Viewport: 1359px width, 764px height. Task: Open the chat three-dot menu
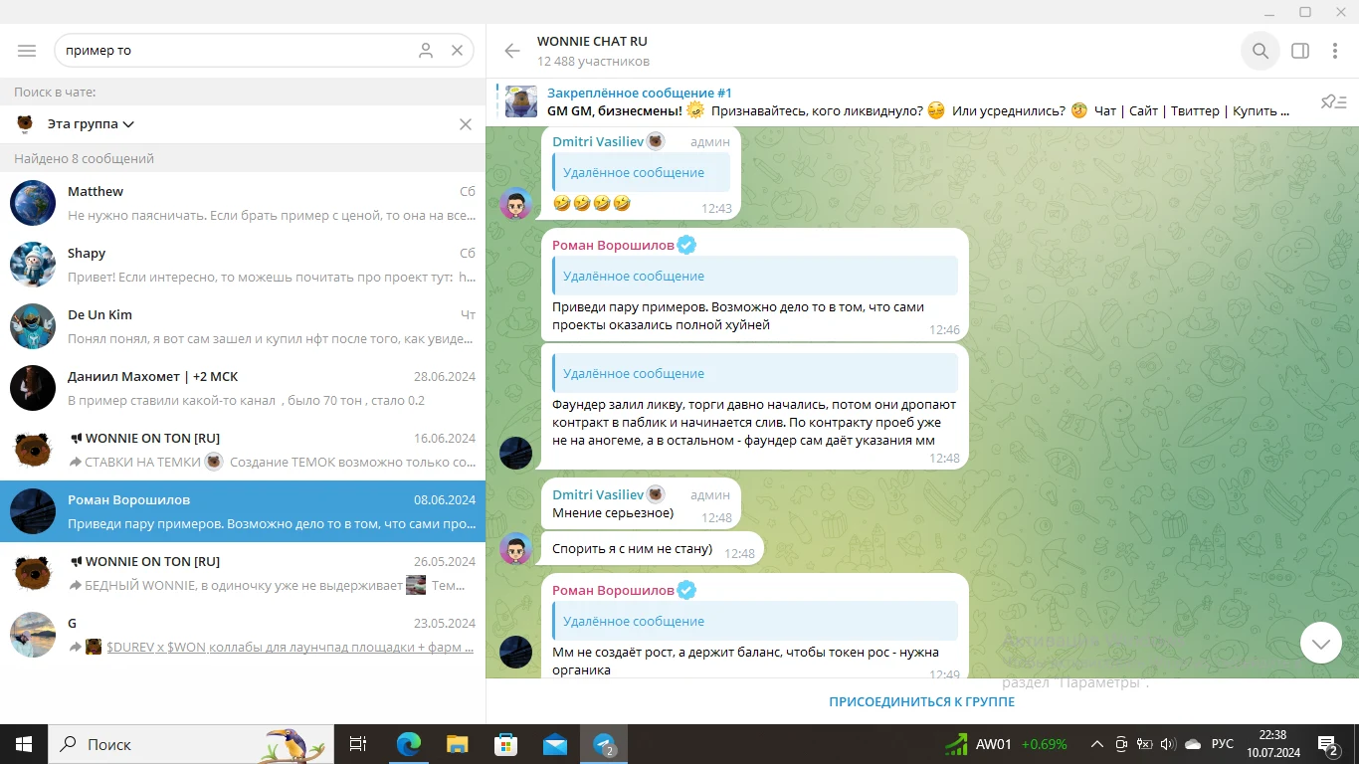1334,51
